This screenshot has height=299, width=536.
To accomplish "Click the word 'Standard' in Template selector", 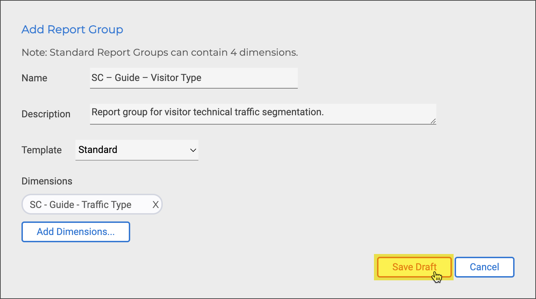I will pos(98,150).
